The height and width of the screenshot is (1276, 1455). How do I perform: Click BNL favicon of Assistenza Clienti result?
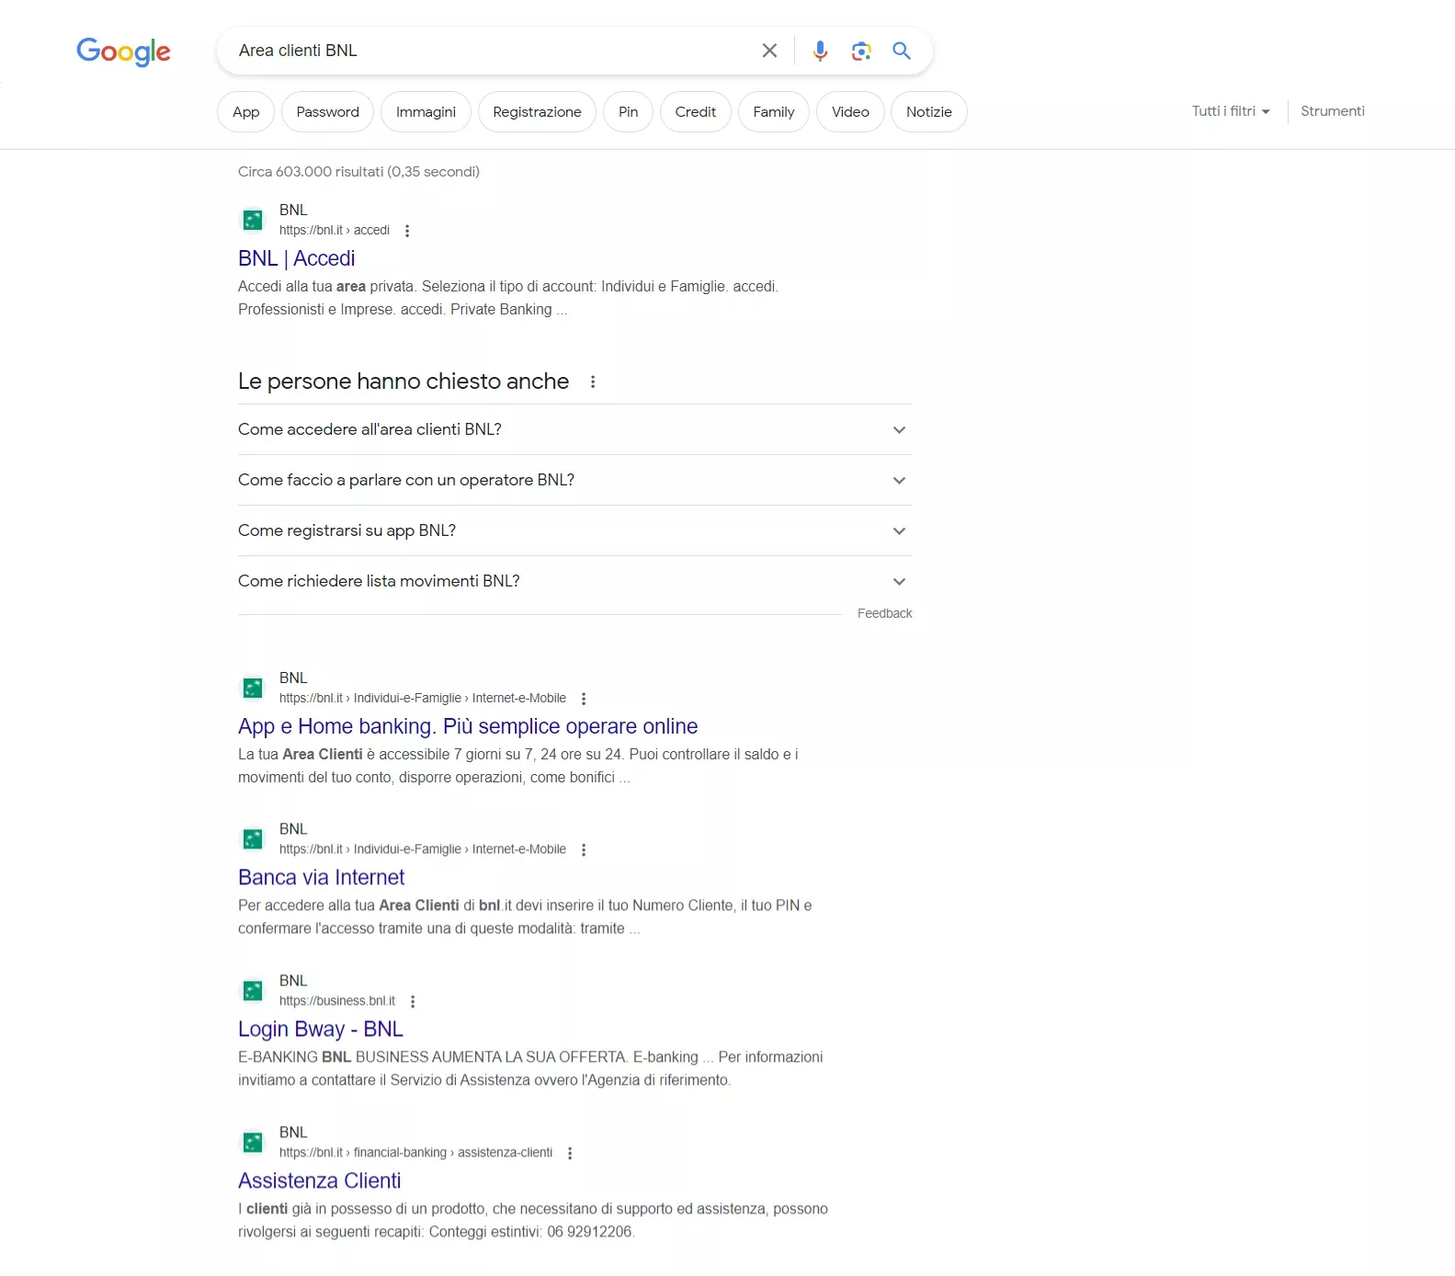[253, 1143]
